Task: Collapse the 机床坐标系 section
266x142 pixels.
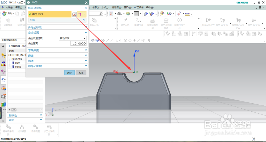Action: (86, 8)
